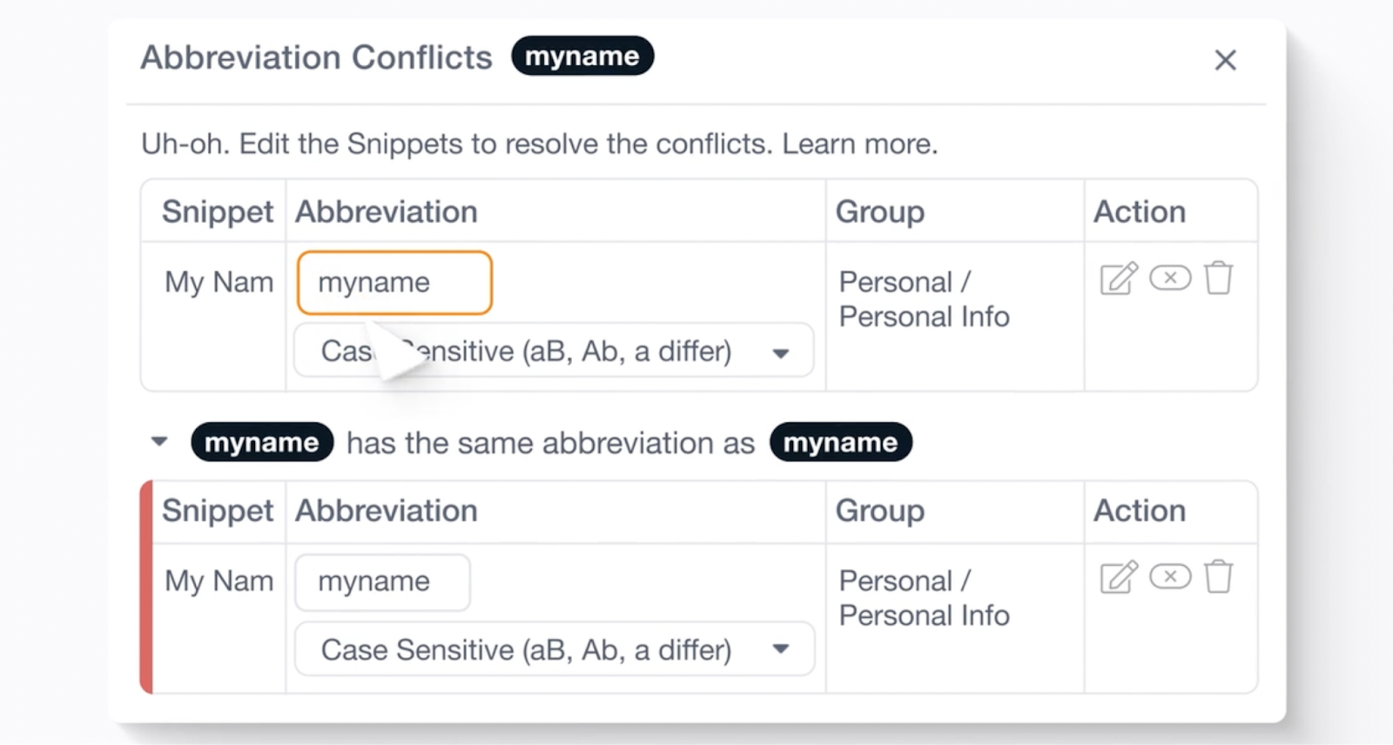
Task: Click the second row's myname abbreviation field
Action: [382, 581]
